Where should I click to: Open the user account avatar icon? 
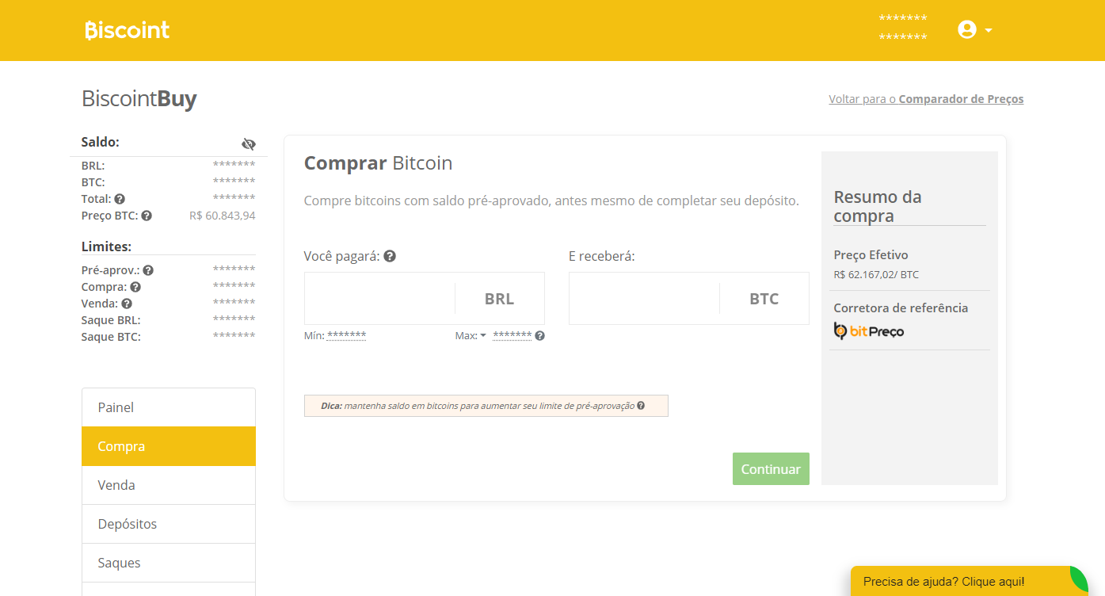click(966, 30)
